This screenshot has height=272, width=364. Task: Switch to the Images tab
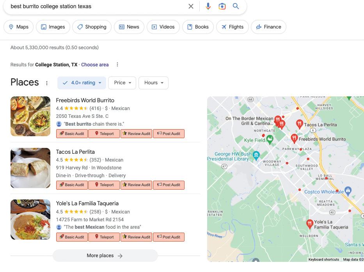(53, 27)
